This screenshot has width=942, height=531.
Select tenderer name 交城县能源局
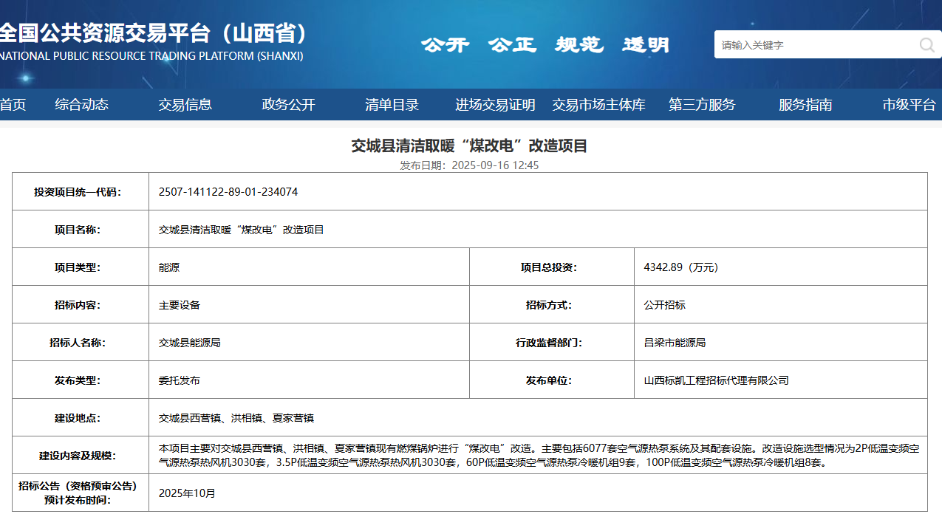(190, 343)
